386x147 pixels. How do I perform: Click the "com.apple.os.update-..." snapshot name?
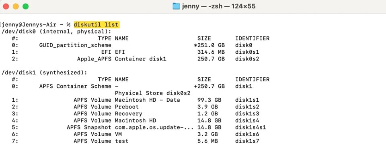click(x=154, y=128)
